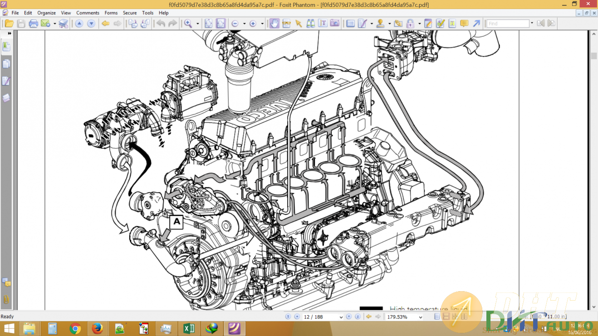Select the blue Arrow drawing tool
598x336 pixels.
[x=476, y=24]
